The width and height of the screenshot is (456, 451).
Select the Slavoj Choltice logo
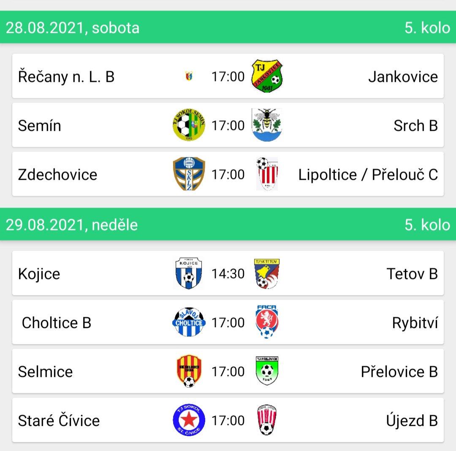[x=189, y=322]
